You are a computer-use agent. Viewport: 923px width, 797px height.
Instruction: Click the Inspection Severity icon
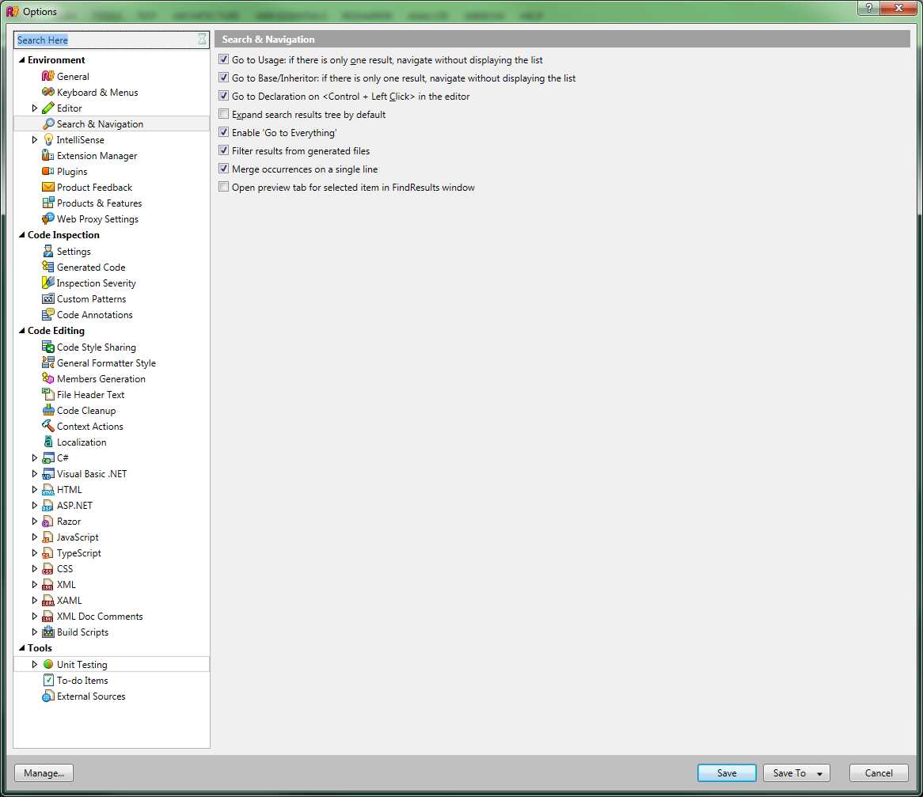[x=47, y=283]
